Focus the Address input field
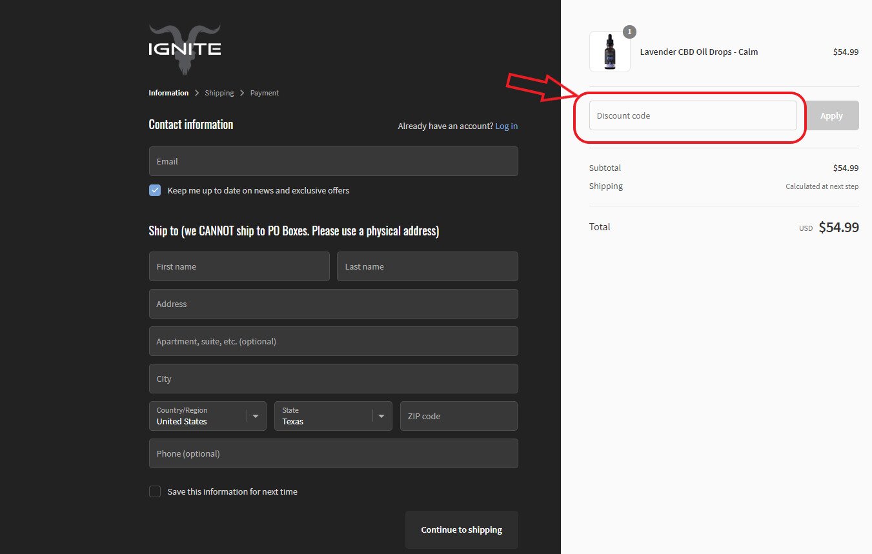 click(x=333, y=304)
